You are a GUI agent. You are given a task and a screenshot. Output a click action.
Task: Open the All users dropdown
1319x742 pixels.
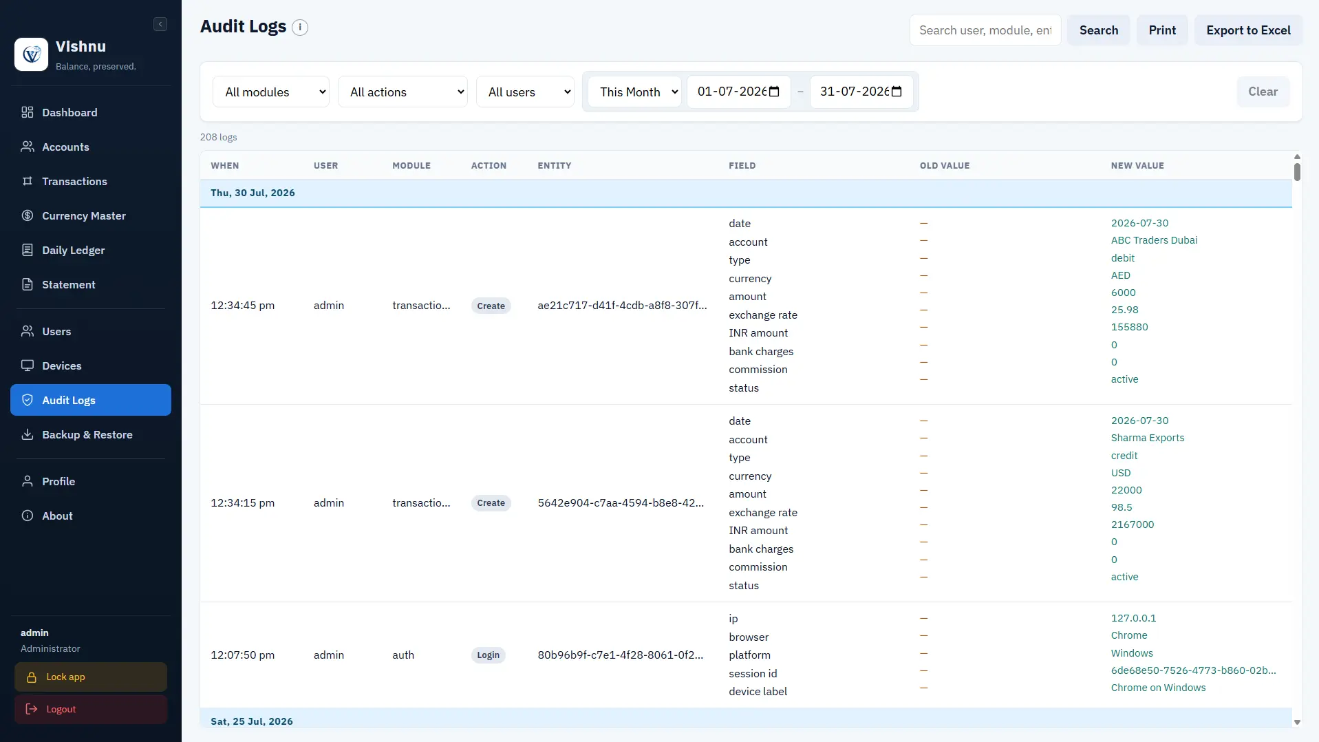525,92
